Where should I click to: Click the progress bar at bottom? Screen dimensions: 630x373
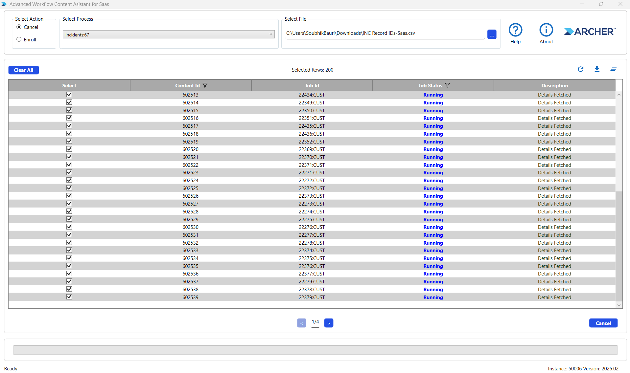[315, 350]
